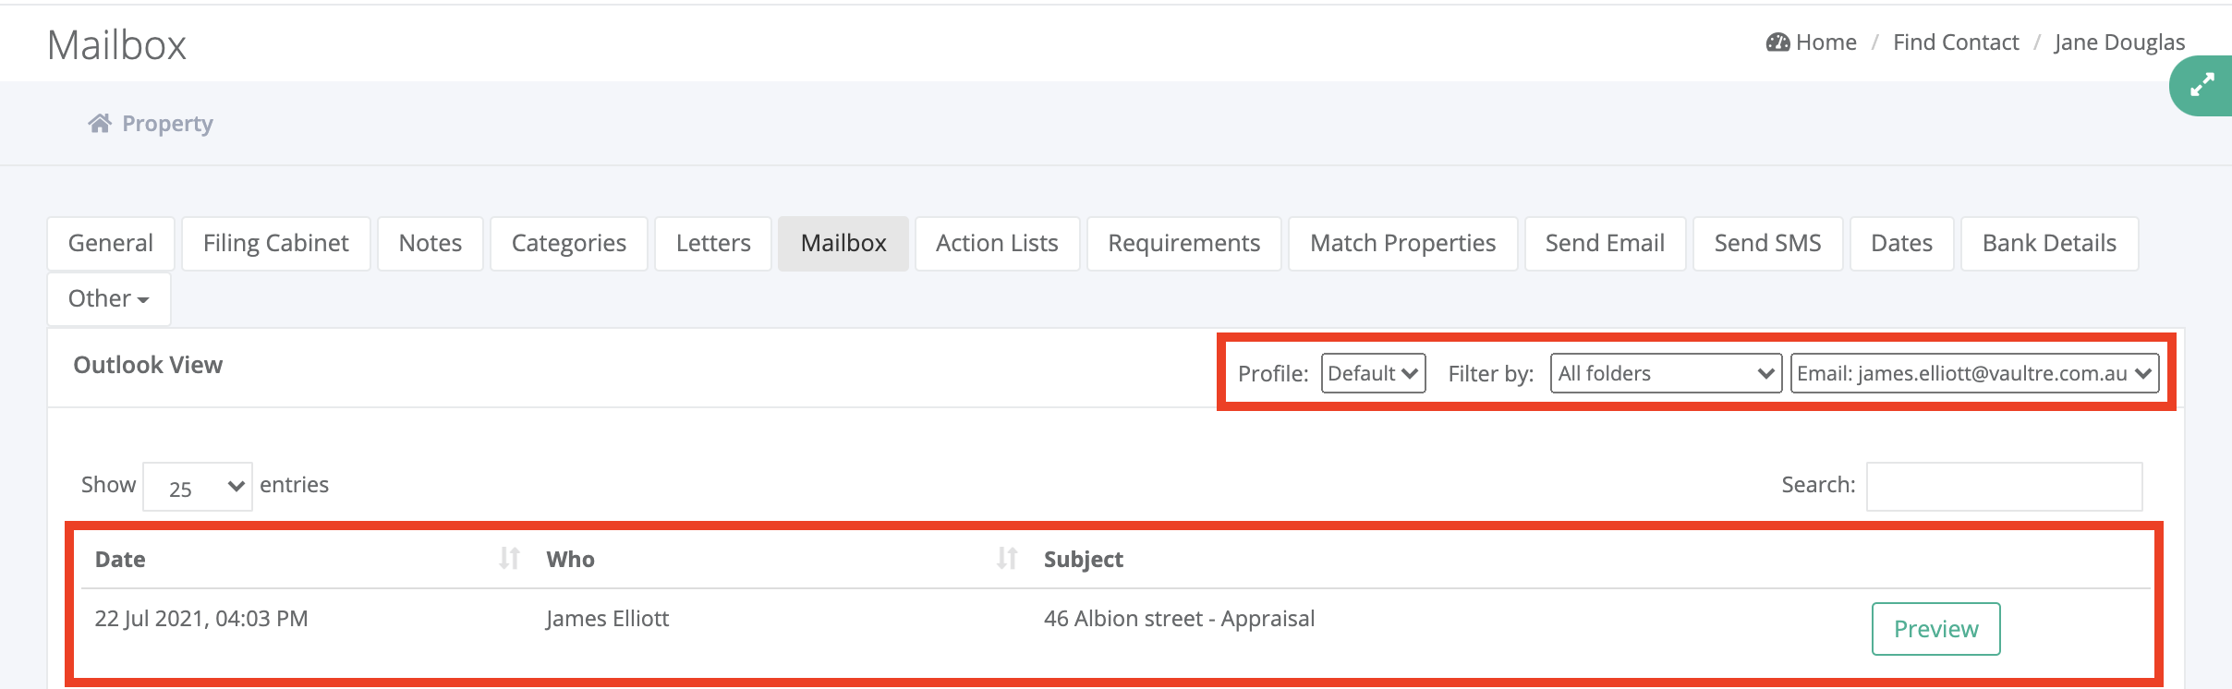Switch to the Filing Cabinet tab
Viewport: 2232px width, 689px height.
(x=275, y=244)
